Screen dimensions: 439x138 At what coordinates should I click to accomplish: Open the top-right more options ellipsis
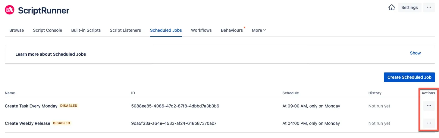pyautogui.click(x=429, y=7)
